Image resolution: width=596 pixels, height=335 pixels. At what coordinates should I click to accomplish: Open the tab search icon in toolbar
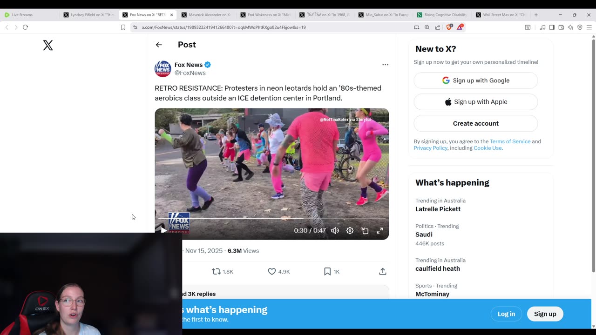(528, 27)
